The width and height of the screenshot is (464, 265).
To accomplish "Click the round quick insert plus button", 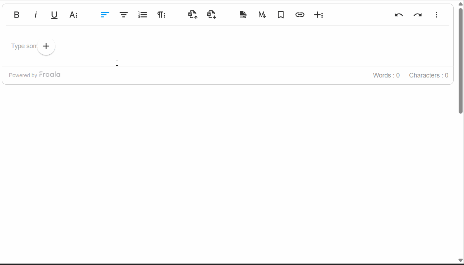I will (x=46, y=46).
